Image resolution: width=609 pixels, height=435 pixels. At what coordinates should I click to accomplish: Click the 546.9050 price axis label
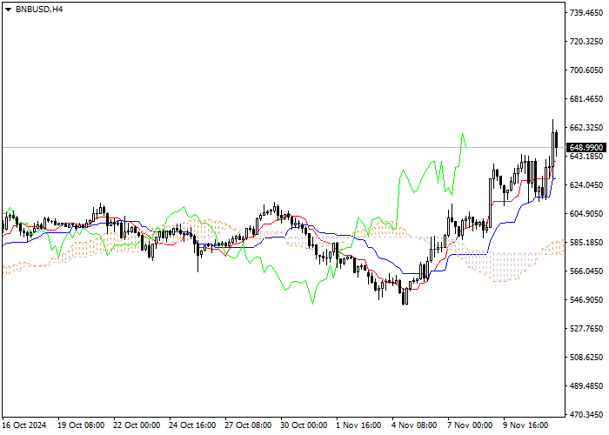pyautogui.click(x=586, y=300)
